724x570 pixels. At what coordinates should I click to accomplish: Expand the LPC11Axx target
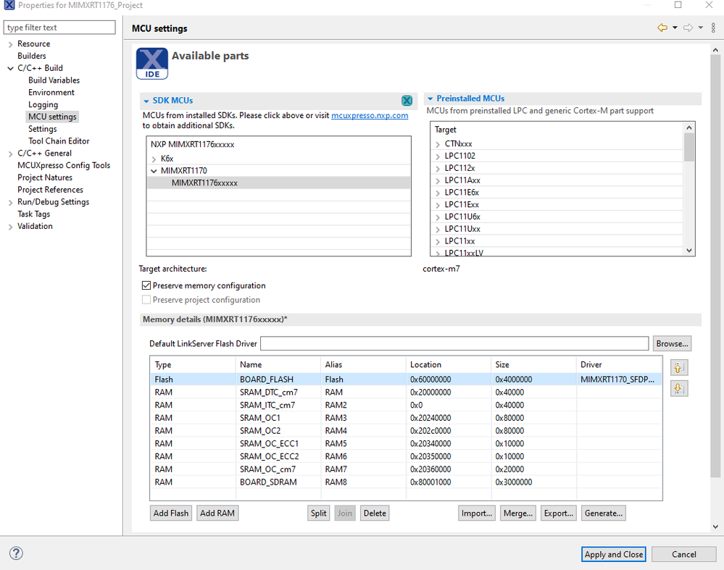[x=438, y=181]
